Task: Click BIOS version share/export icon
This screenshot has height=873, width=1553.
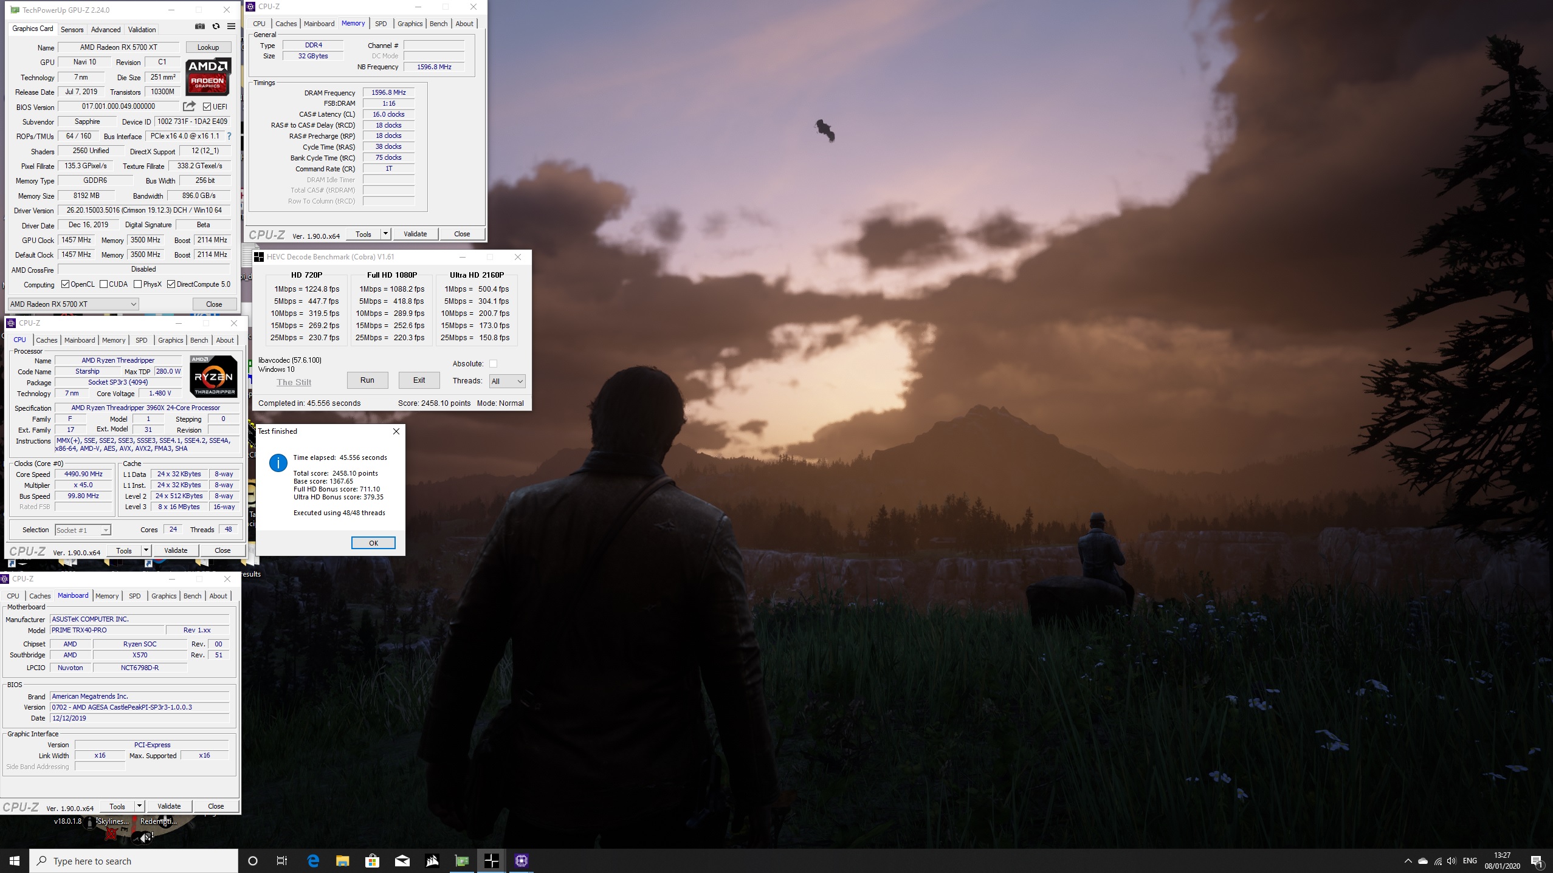Action: click(190, 106)
